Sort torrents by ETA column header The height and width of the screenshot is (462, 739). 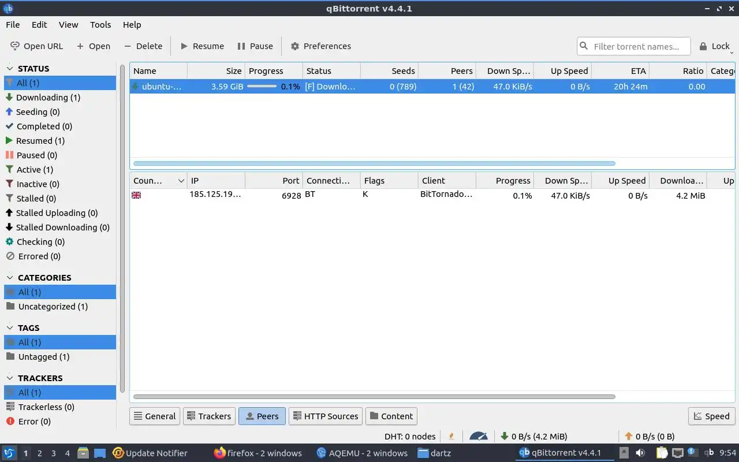620,71
